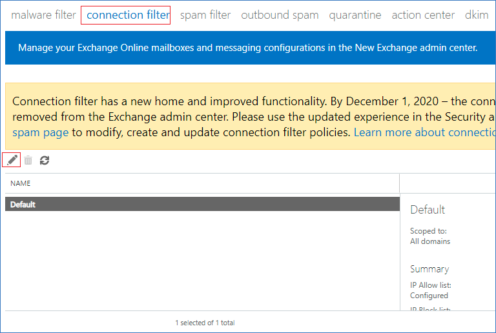Go to the outbound spam tab

pyautogui.click(x=280, y=15)
